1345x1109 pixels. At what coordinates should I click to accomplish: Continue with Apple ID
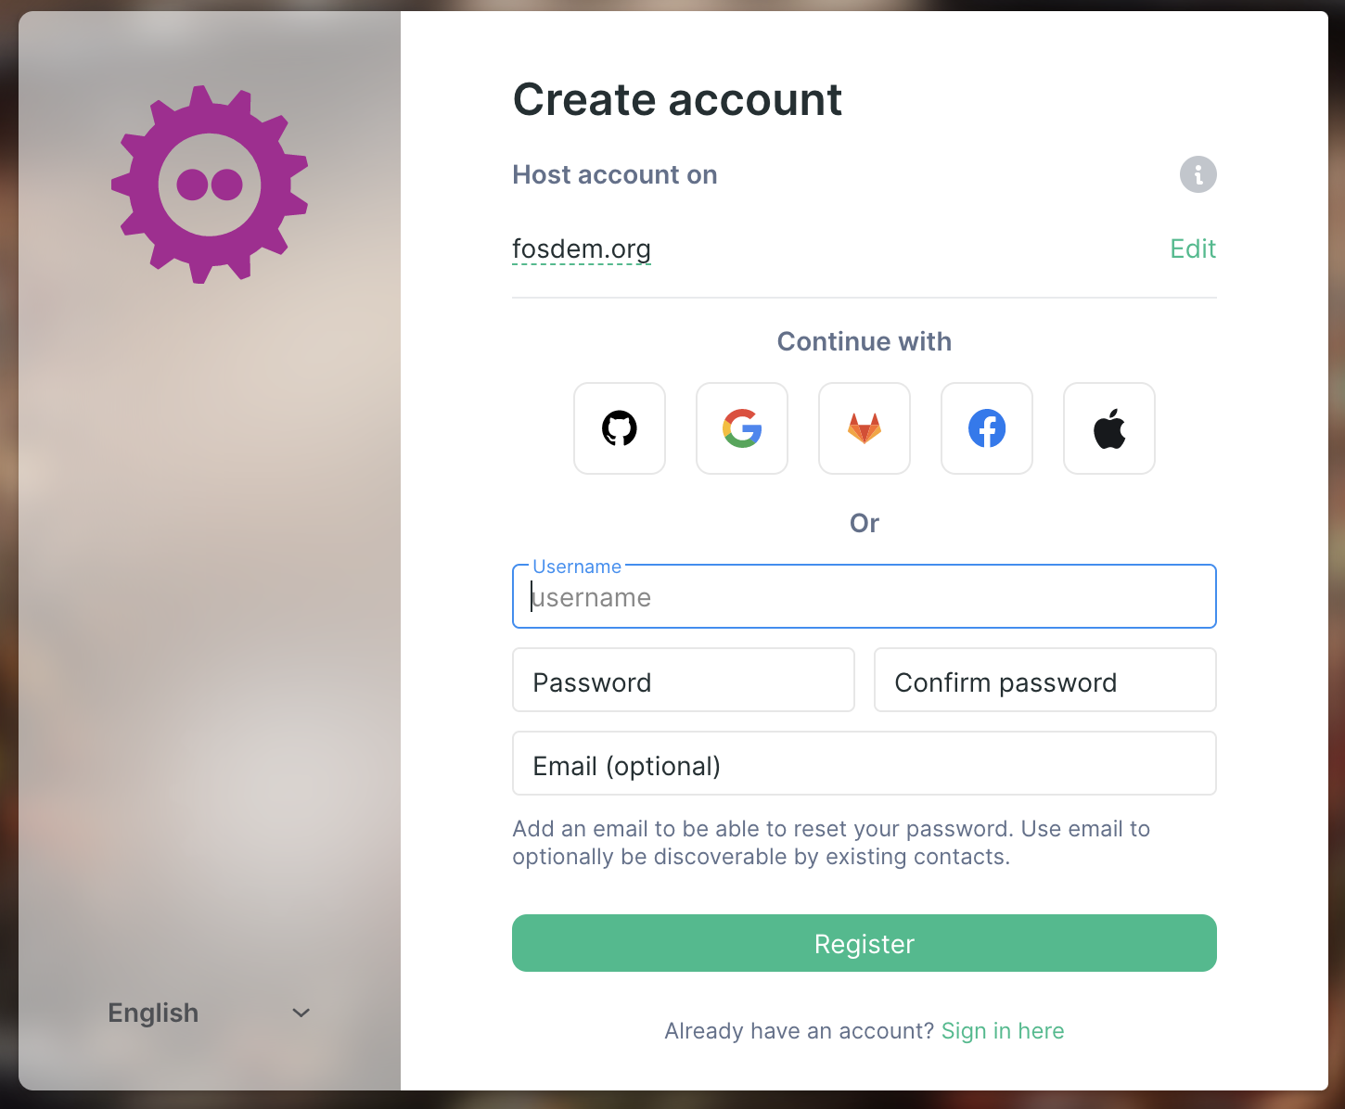1109,428
